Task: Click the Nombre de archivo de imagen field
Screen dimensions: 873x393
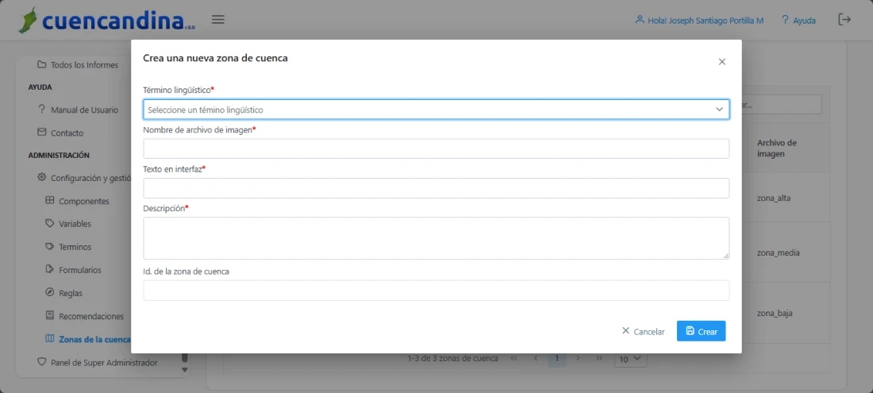Action: [436, 148]
